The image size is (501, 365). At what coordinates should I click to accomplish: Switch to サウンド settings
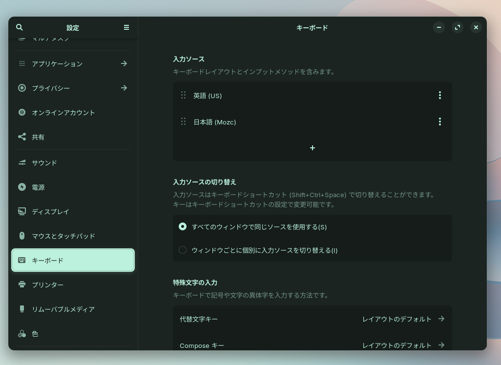73,163
